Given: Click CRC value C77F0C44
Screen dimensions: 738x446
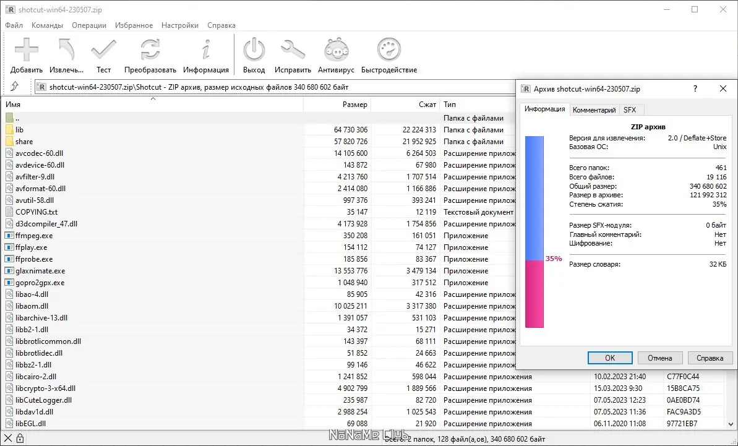Looking at the screenshot, I should 683,377.
